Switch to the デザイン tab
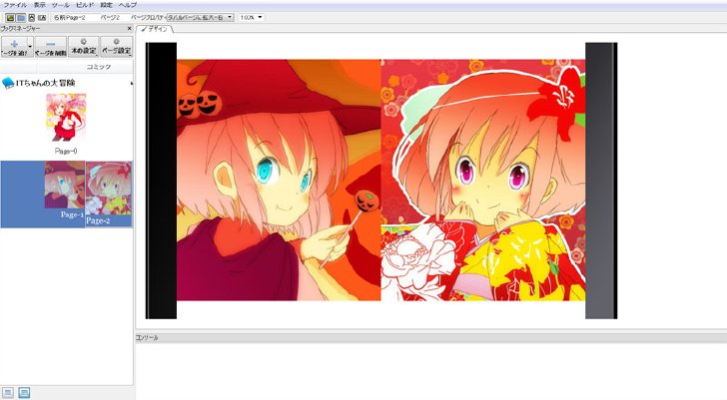 coord(155,29)
